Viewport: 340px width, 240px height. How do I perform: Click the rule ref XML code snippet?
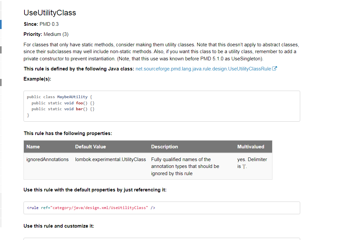click(x=91, y=208)
